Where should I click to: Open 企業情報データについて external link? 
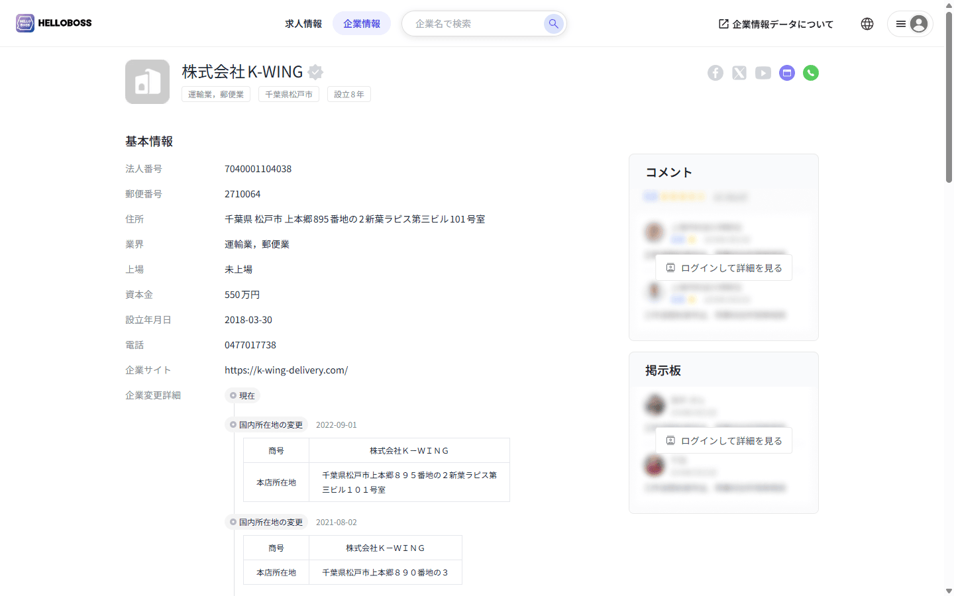pos(776,24)
